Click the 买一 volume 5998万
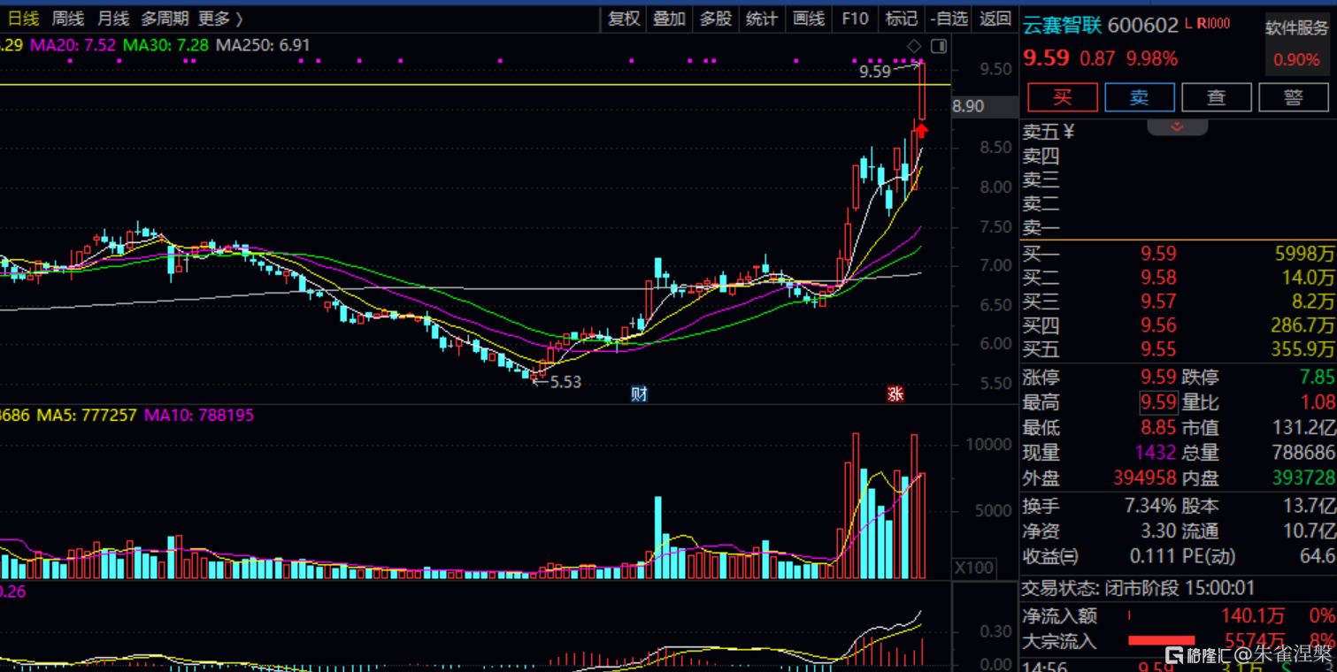 click(1304, 255)
